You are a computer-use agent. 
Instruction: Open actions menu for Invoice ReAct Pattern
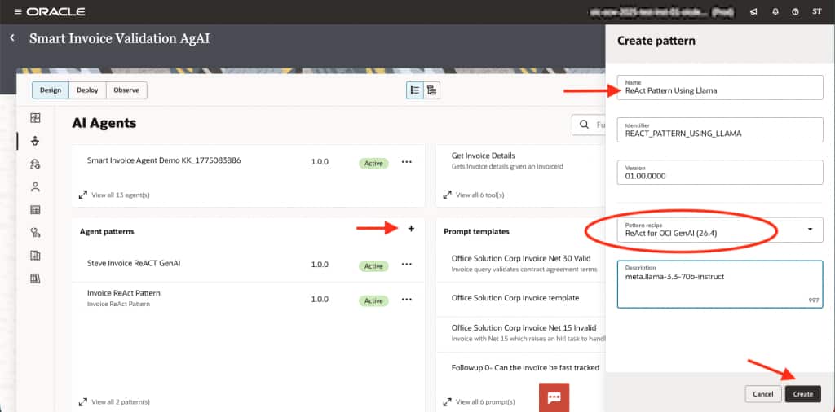(407, 300)
